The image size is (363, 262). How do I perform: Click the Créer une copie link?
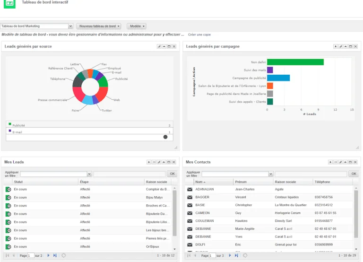199,35
